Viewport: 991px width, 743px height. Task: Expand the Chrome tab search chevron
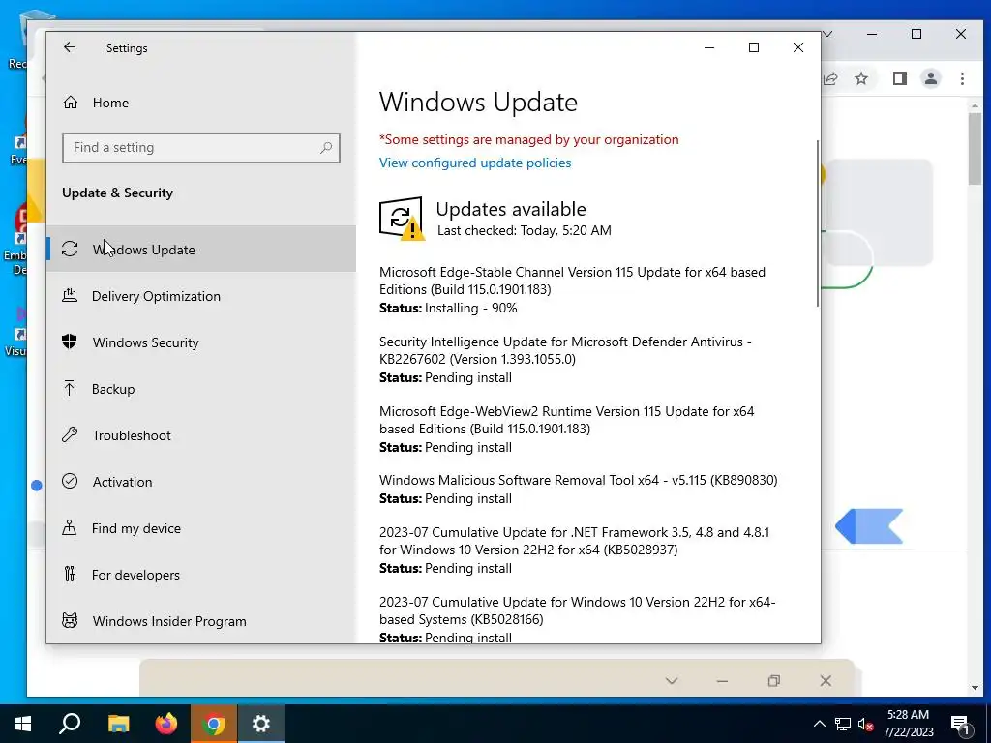pyautogui.click(x=827, y=34)
